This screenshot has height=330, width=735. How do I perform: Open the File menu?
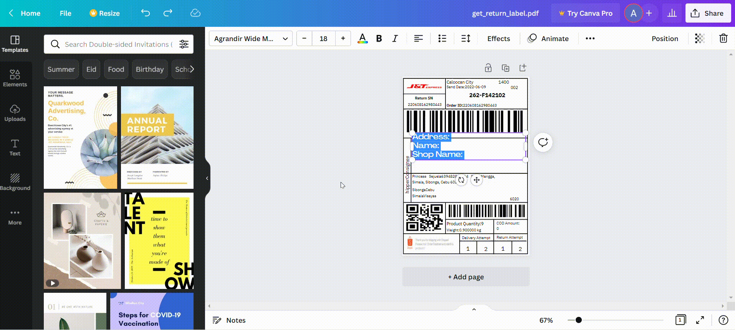65,13
